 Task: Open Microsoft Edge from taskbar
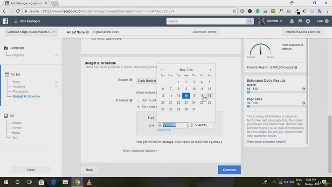pyautogui.click(x=53, y=182)
